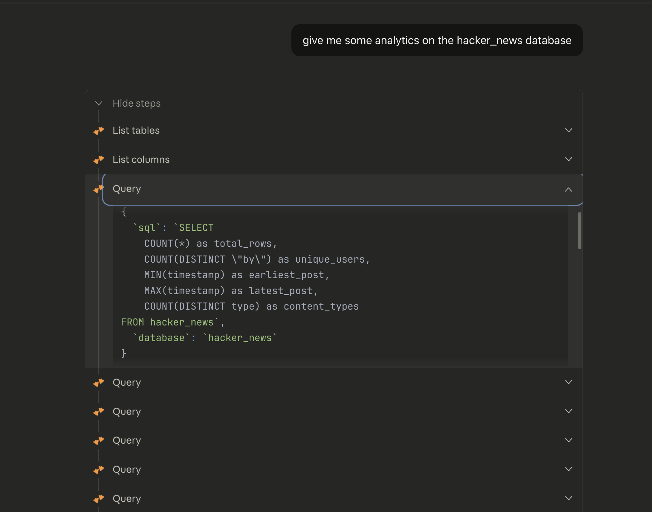
Task: Select the footprint icon next to expanded Query
Action: click(99, 189)
